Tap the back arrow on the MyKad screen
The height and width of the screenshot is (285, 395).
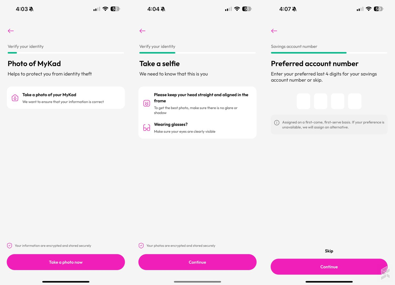click(x=11, y=31)
